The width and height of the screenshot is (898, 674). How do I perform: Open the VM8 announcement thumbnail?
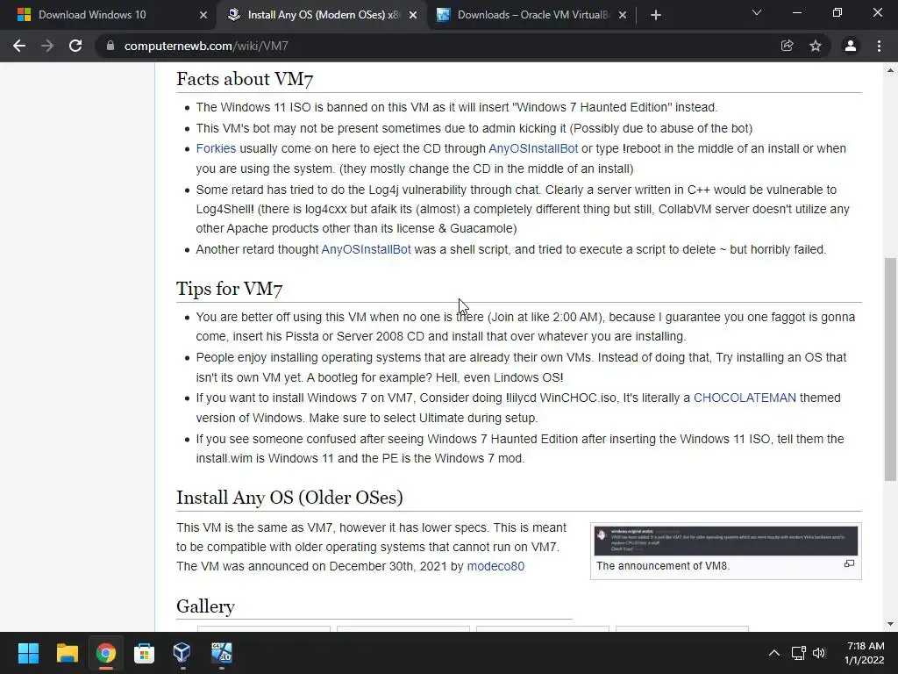725,541
